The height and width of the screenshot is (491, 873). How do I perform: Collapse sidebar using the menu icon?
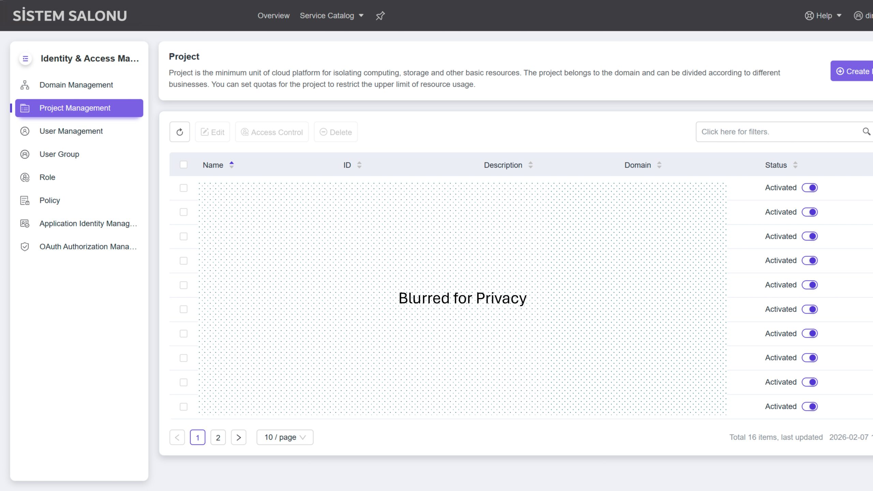25,59
